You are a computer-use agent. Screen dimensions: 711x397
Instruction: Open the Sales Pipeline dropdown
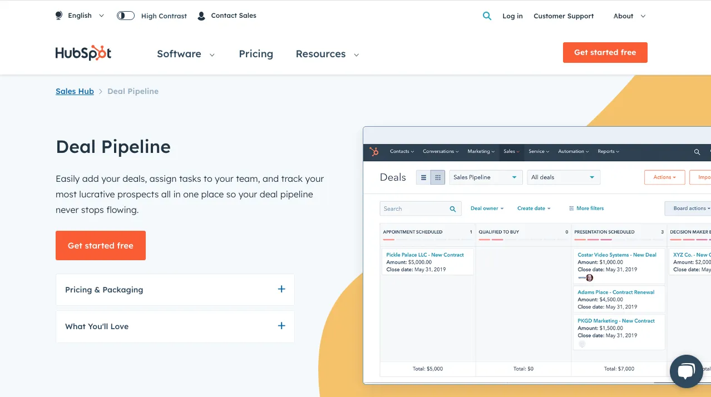click(486, 177)
